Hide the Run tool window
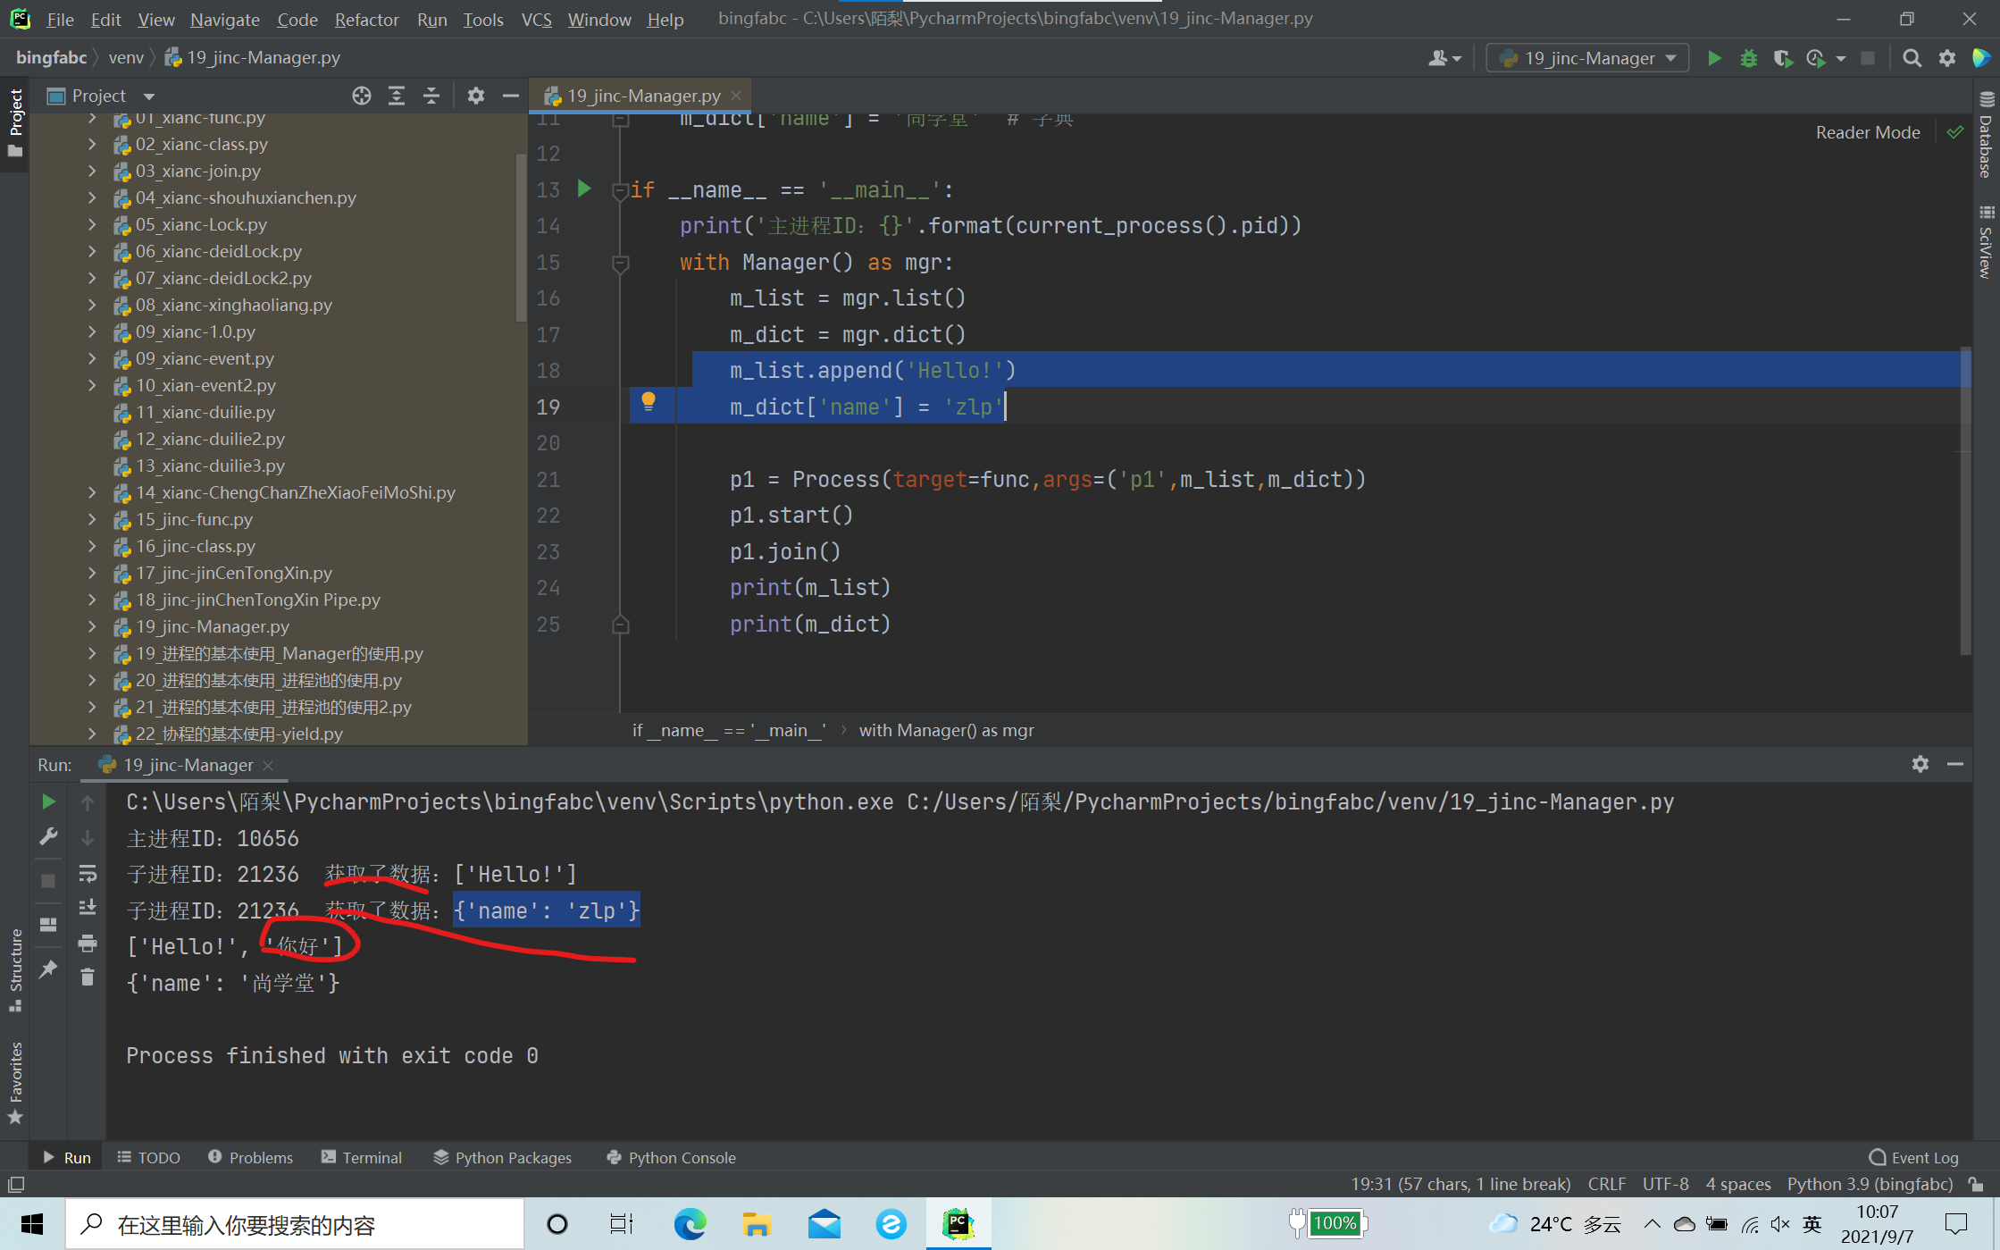2000x1250 pixels. pyautogui.click(x=1955, y=764)
